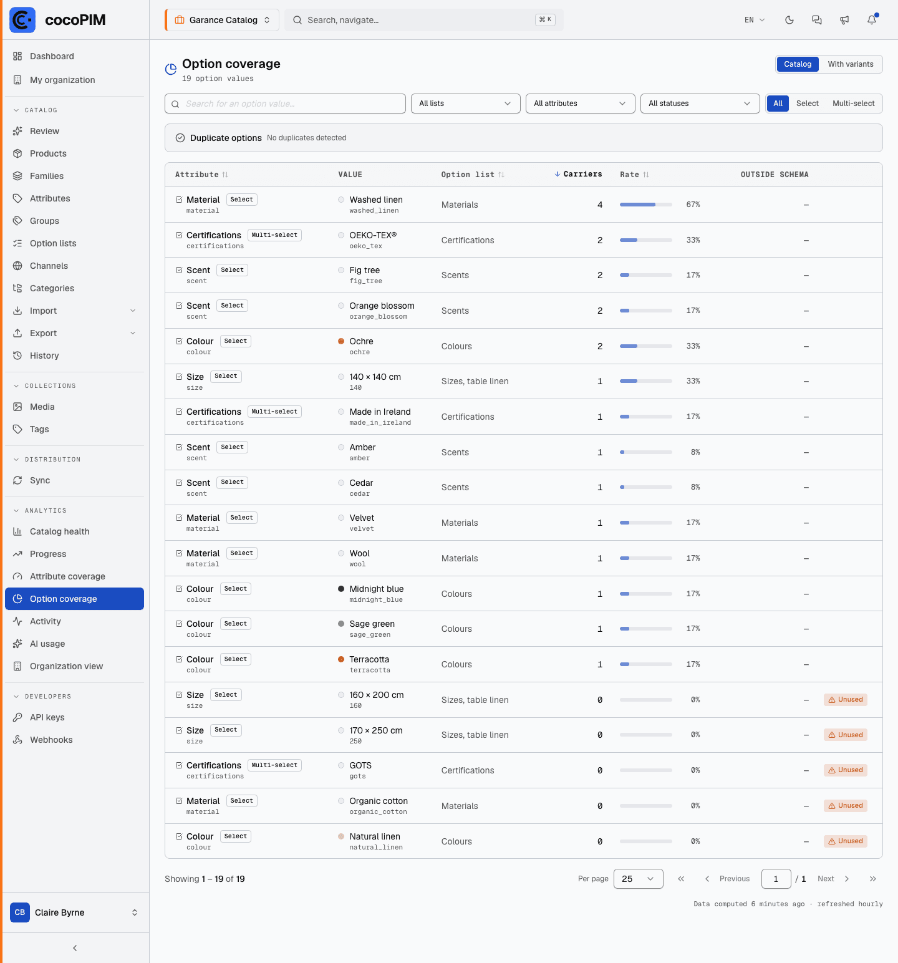Filter by All attribute types
The height and width of the screenshot is (963, 898).
(778, 104)
